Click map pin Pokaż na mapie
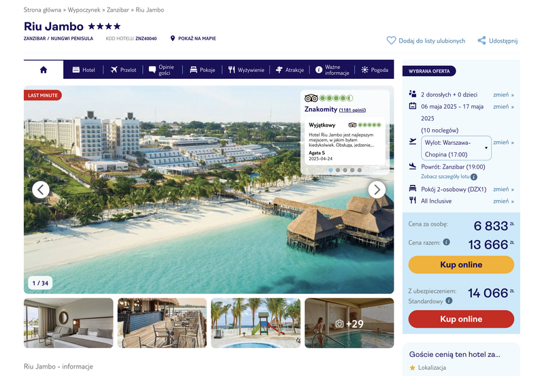The image size is (544, 376). pyautogui.click(x=173, y=38)
